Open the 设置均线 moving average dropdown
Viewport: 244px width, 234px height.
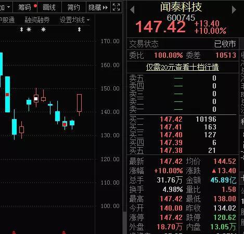pyautogui.click(x=74, y=20)
